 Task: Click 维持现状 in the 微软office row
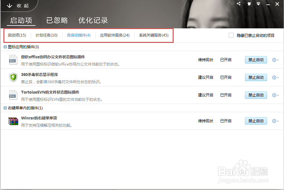click(x=206, y=60)
